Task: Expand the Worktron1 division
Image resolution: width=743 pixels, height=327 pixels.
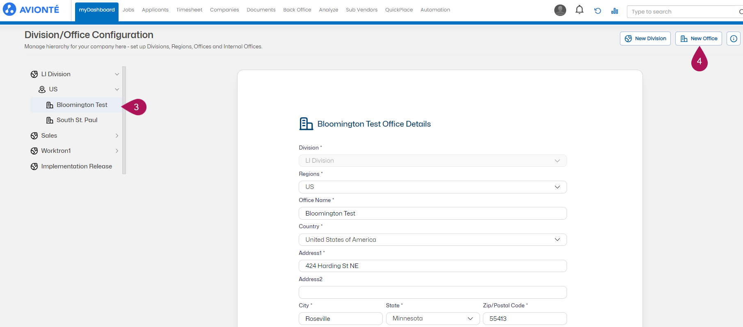Action: (117, 151)
